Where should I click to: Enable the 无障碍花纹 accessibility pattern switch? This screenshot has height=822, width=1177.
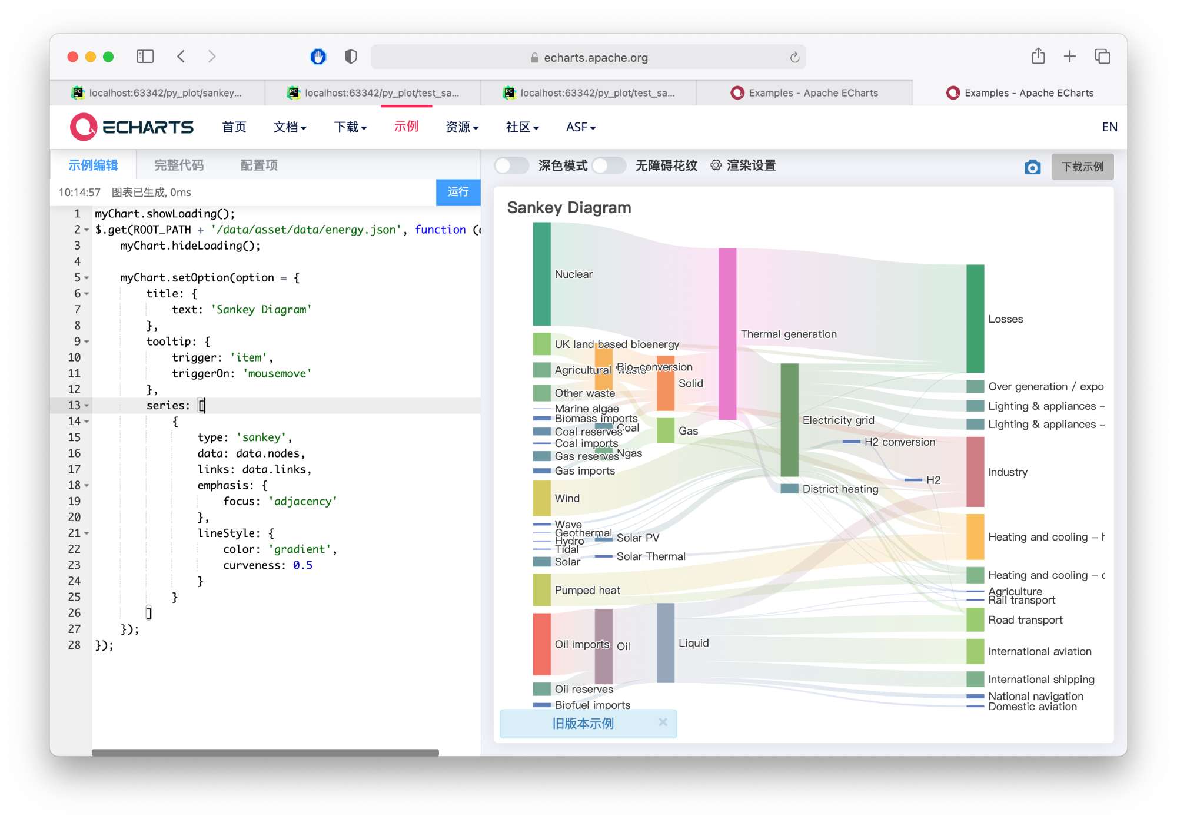tap(609, 165)
